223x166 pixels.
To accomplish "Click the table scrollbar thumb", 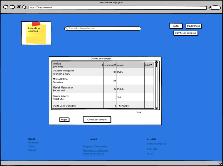I will pos(157,65).
